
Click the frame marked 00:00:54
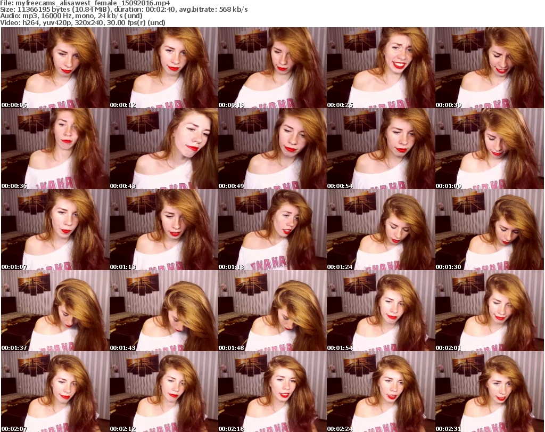(x=381, y=149)
